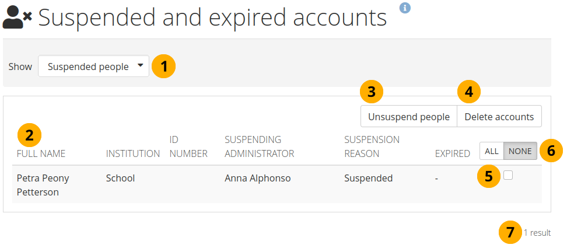The height and width of the screenshot is (248, 567).
Task: Click the orange callout badge numbered 7
Action: 510,233
